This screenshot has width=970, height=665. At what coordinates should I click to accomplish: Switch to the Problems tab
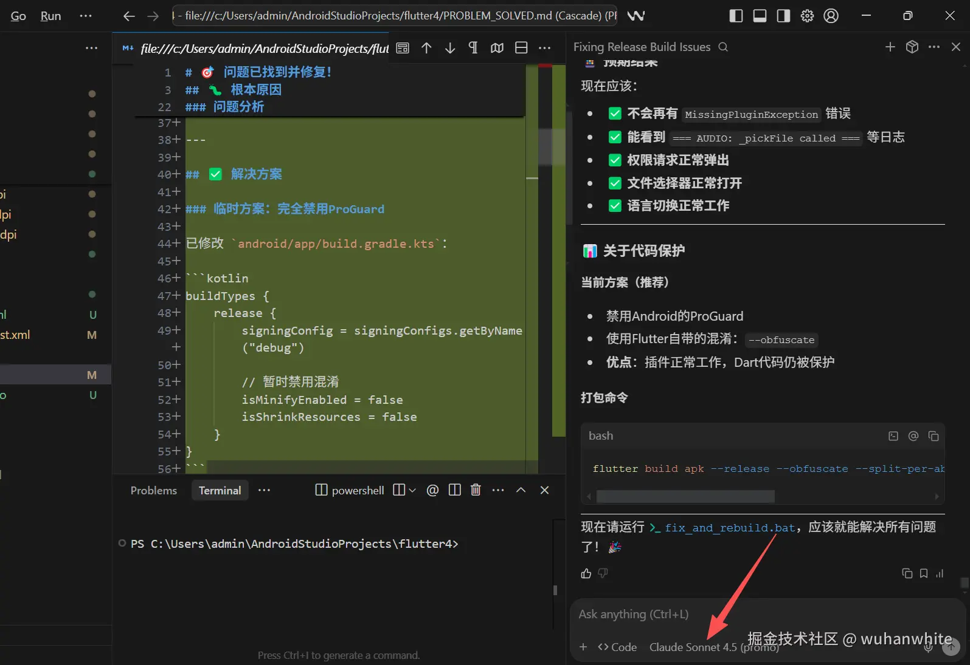click(153, 491)
